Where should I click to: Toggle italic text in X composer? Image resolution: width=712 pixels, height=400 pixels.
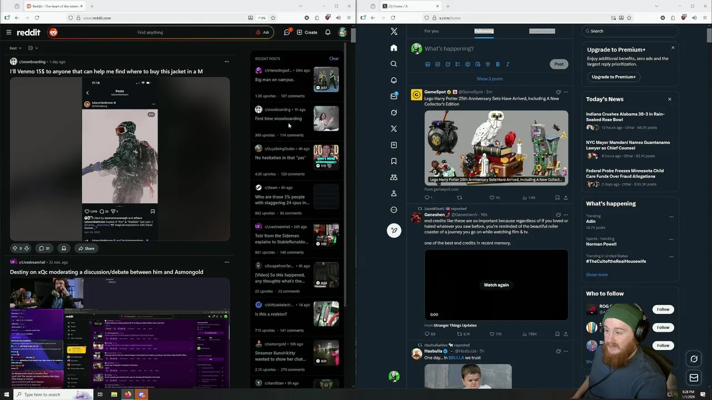[508, 64]
